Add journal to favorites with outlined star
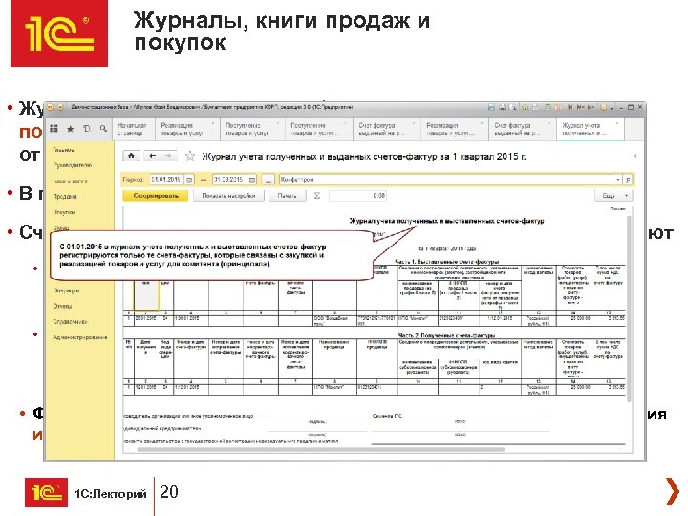The image size is (688, 516). (x=190, y=156)
